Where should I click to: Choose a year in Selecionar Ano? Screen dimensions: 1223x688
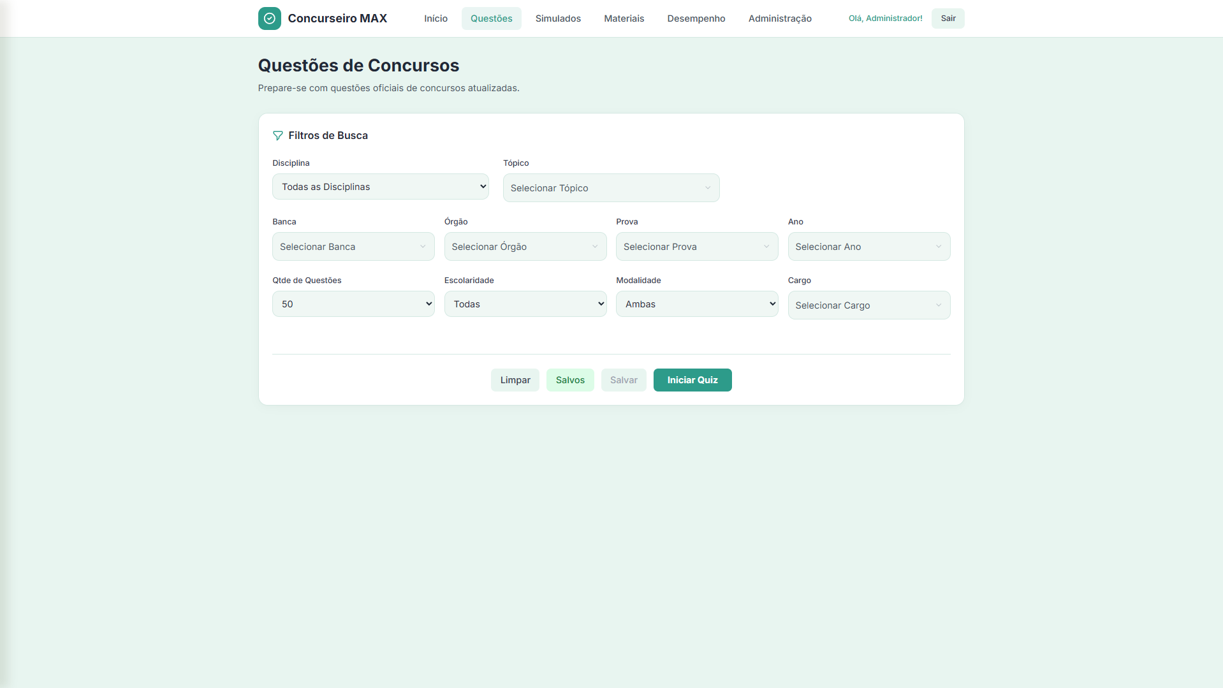click(868, 247)
